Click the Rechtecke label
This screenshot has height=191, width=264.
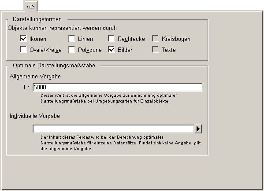131,39
